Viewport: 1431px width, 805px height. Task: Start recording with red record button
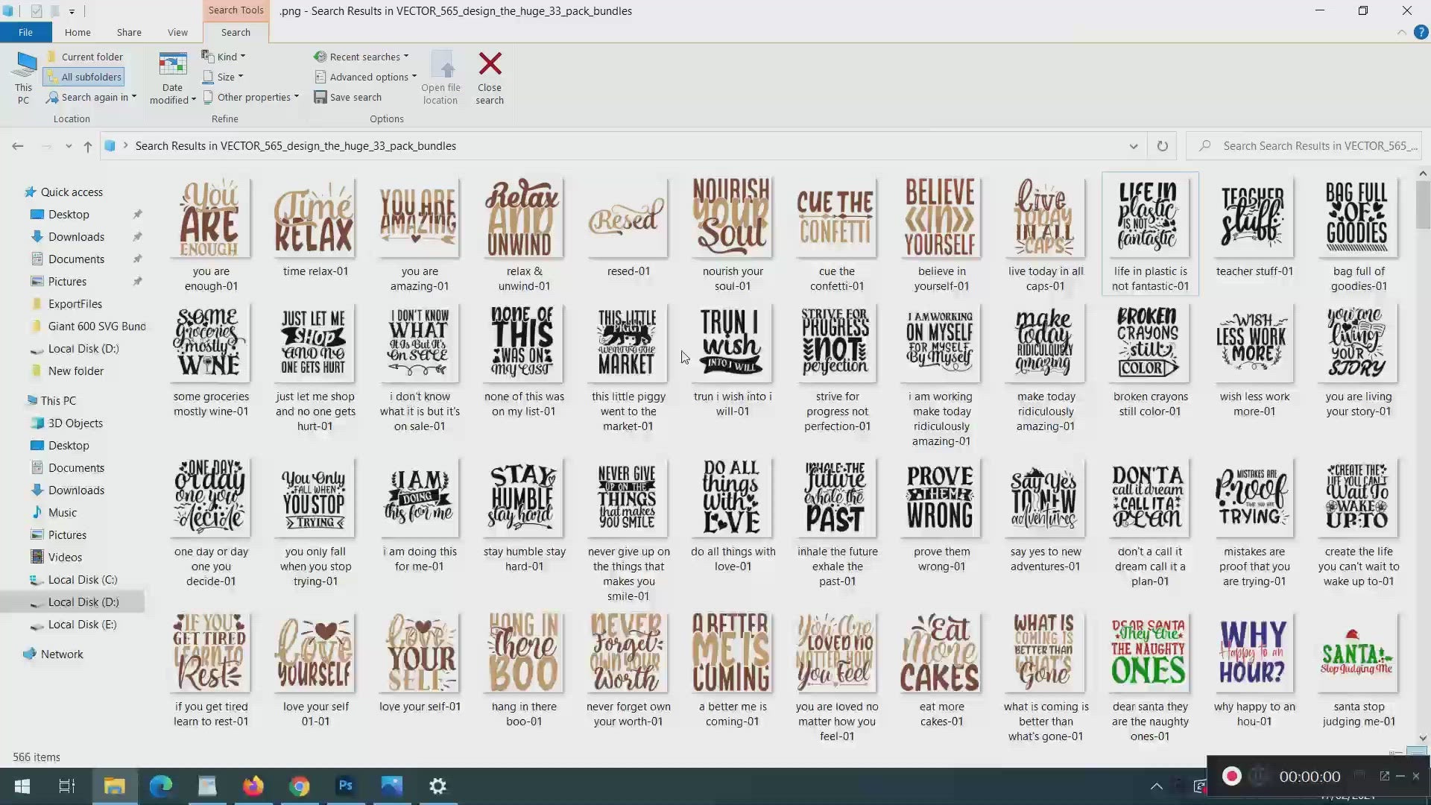1231,776
